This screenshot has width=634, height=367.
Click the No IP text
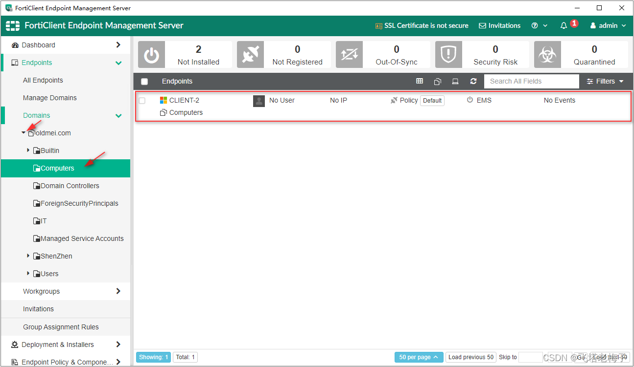(x=338, y=100)
